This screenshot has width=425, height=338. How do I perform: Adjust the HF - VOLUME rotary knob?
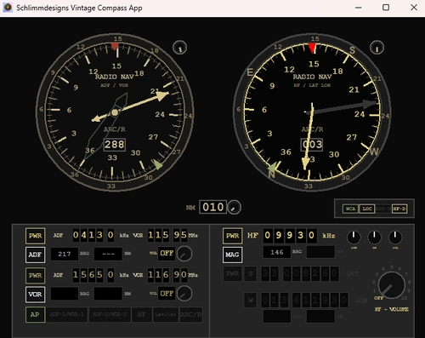point(392,285)
